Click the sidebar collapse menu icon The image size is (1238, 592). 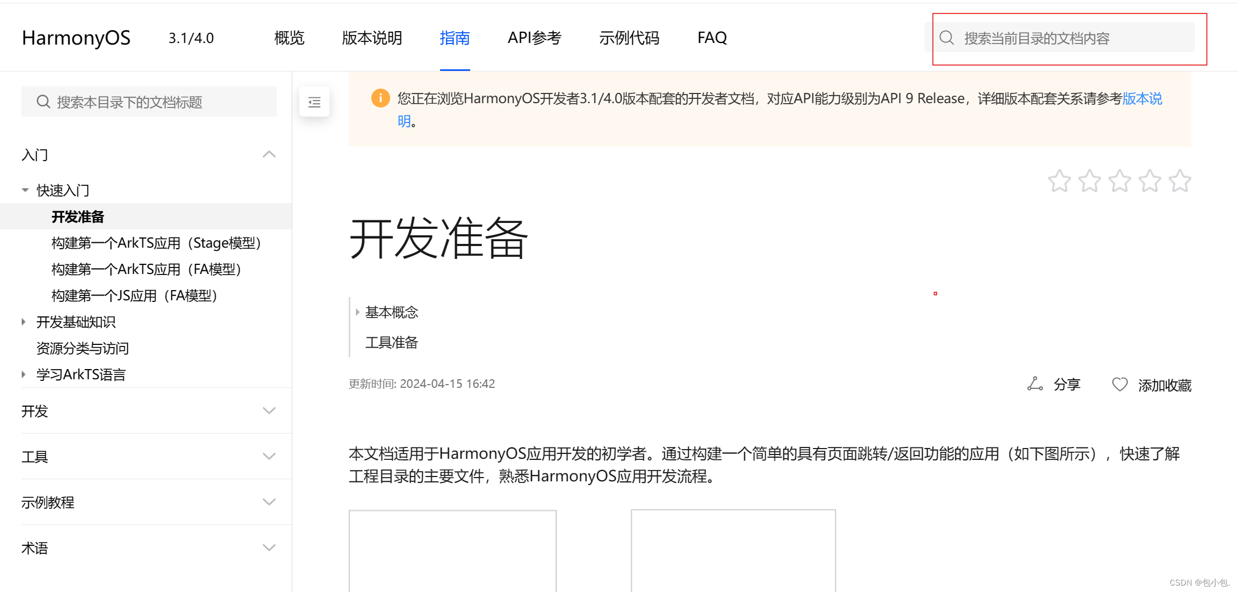(314, 102)
